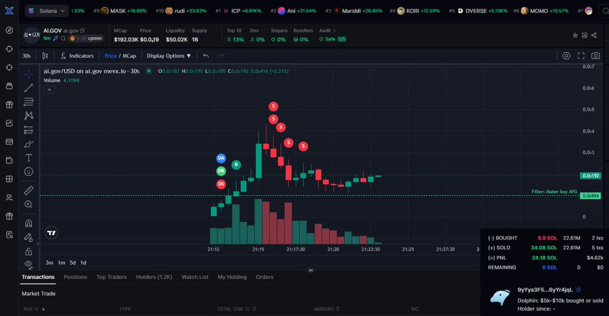The height and width of the screenshot is (316, 609).
Task: Switch to the Positions tab
Action: click(x=75, y=277)
